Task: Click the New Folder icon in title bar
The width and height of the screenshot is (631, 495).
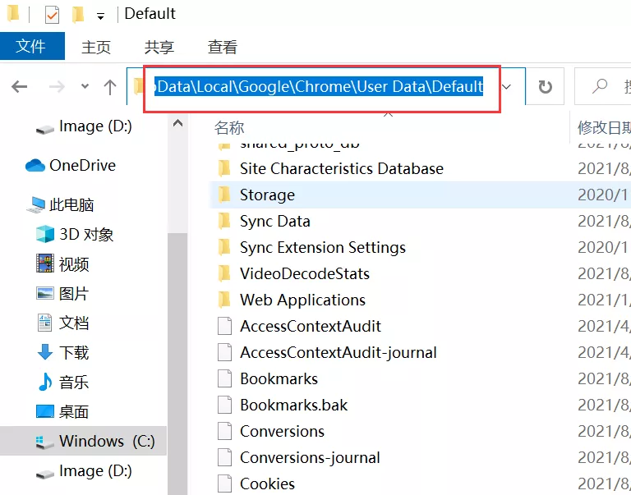Action: (x=78, y=14)
